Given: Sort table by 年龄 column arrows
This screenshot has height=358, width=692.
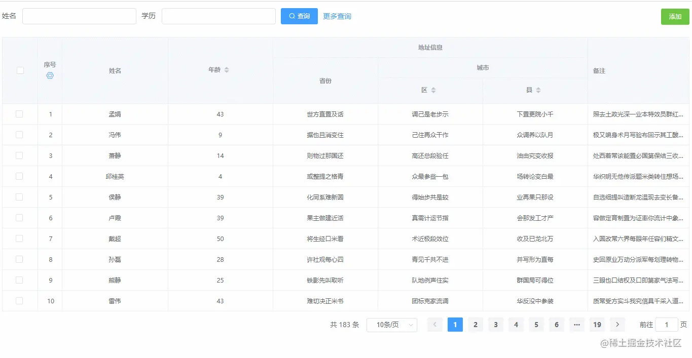Looking at the screenshot, I should 227,70.
